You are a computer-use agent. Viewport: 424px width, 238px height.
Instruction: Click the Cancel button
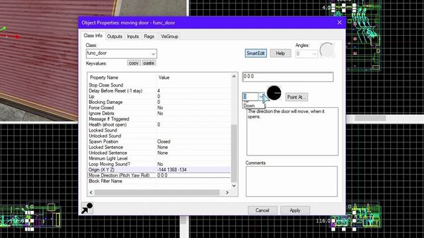coord(262,210)
